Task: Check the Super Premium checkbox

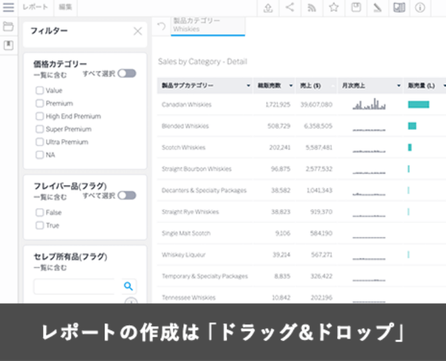Action: point(40,129)
